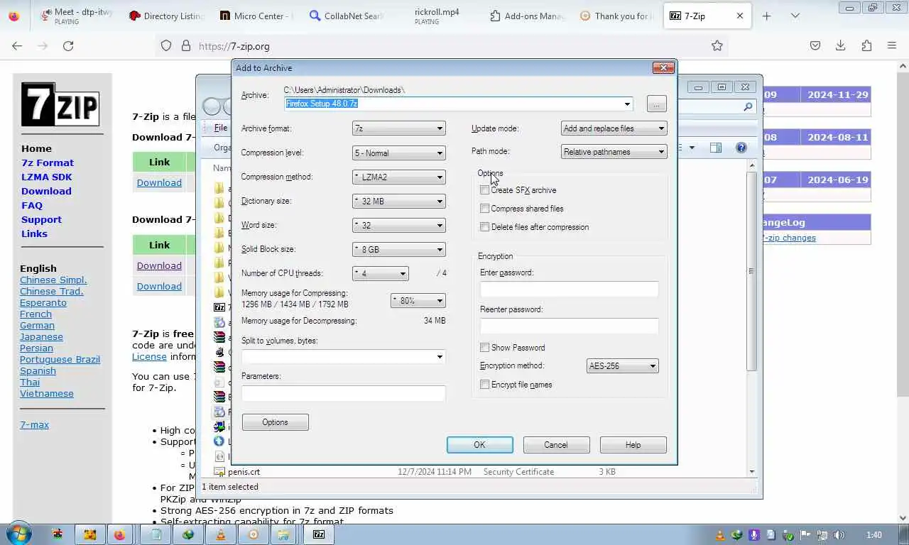Switch to the rickroll.mp4 tab
909x545 pixels.
(x=436, y=16)
